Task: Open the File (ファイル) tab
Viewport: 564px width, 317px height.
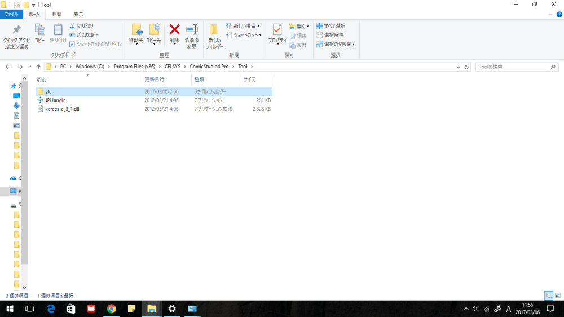Action: (x=11, y=15)
